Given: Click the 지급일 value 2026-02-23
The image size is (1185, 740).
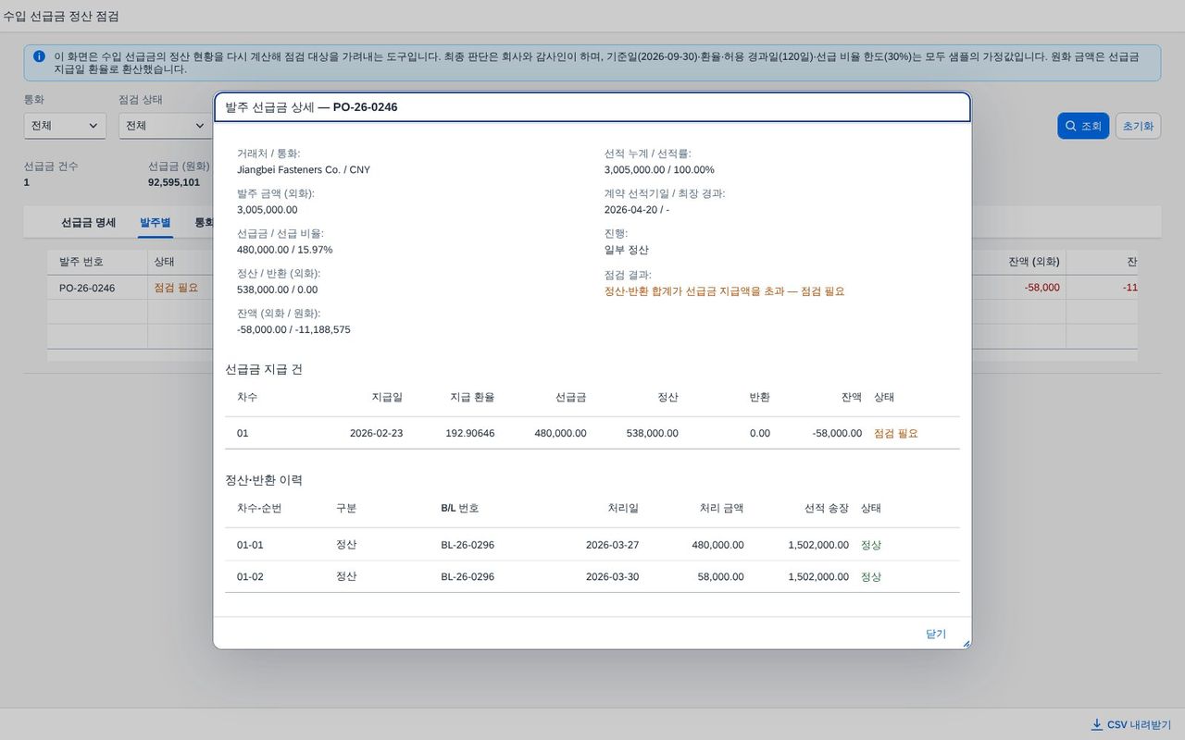Looking at the screenshot, I should (376, 433).
